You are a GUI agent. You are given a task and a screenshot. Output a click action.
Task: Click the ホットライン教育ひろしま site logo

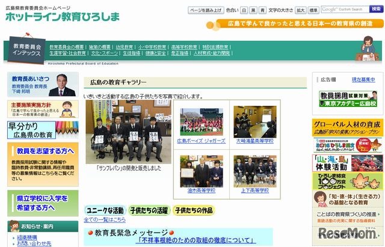[x=63, y=16]
